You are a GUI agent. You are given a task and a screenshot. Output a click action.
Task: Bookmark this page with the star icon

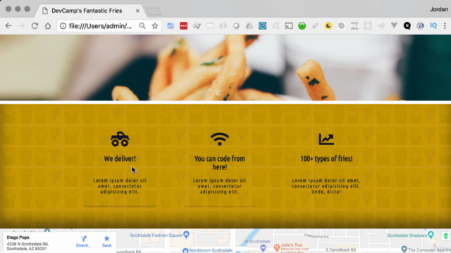click(x=155, y=26)
